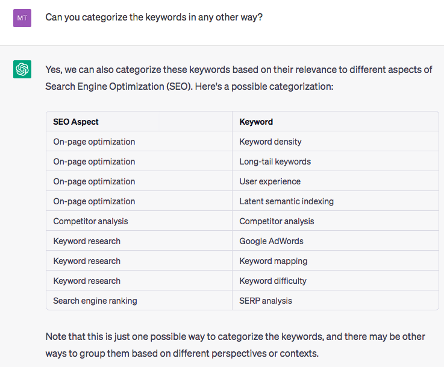Click the closing note paragraph text
Screen dimensions: 444x367
pyautogui.click(x=235, y=345)
